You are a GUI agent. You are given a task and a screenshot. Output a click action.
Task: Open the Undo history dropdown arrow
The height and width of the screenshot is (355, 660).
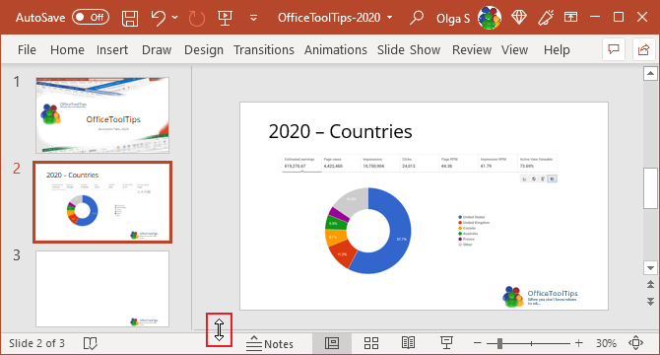coord(175,18)
